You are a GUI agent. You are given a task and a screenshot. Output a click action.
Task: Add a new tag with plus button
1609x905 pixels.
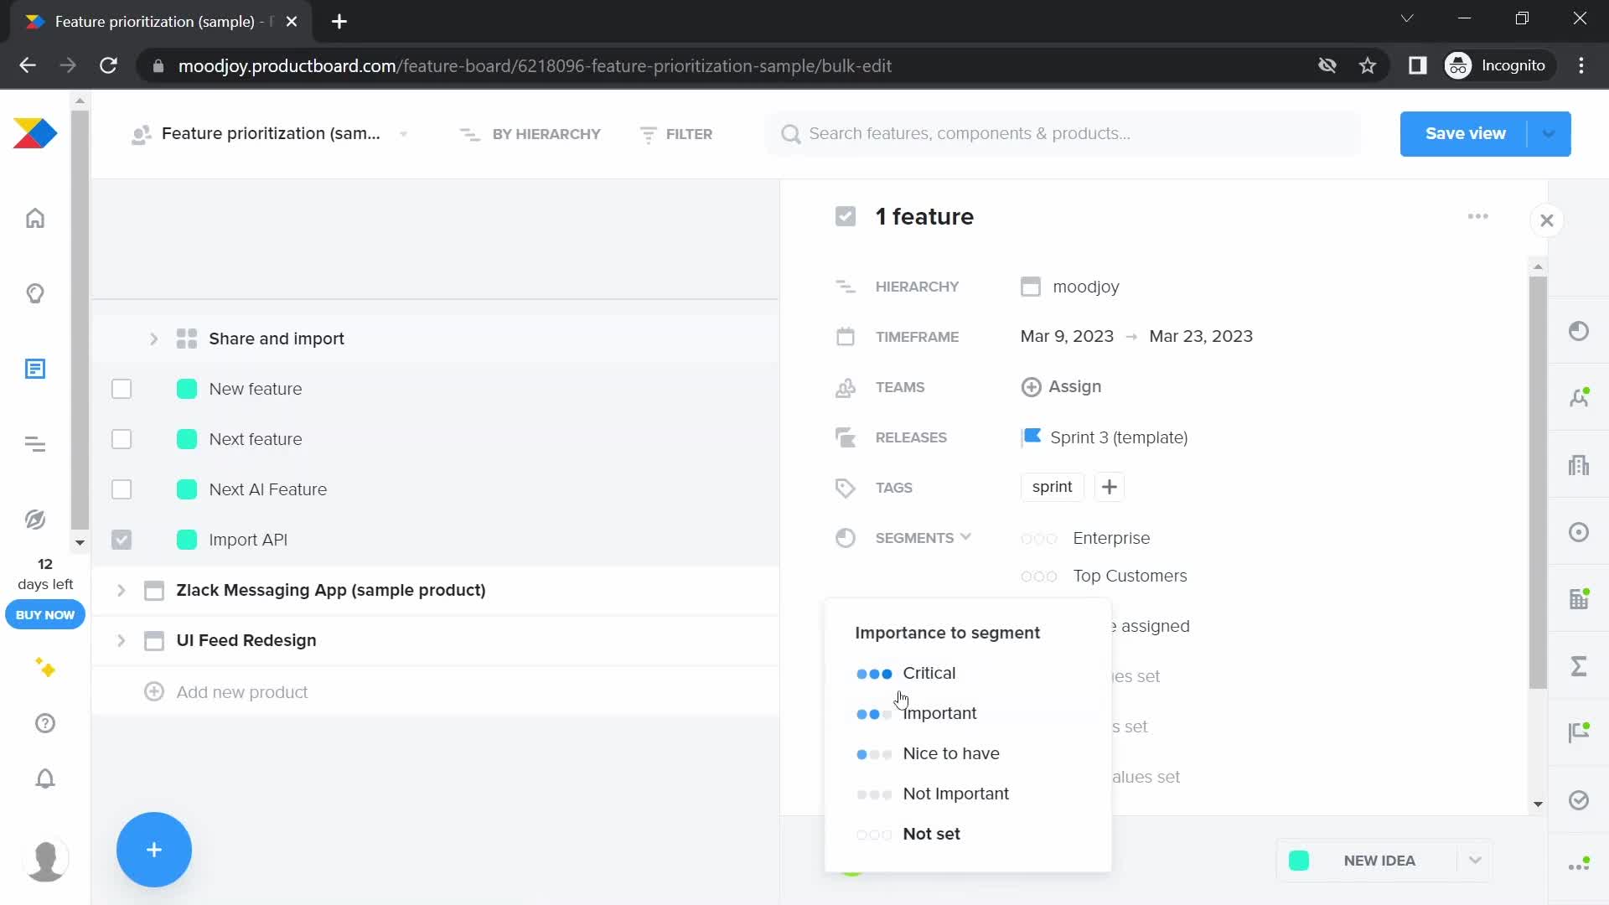(x=1110, y=487)
